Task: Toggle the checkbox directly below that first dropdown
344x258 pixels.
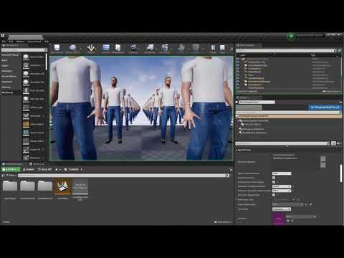Action: (274, 178)
